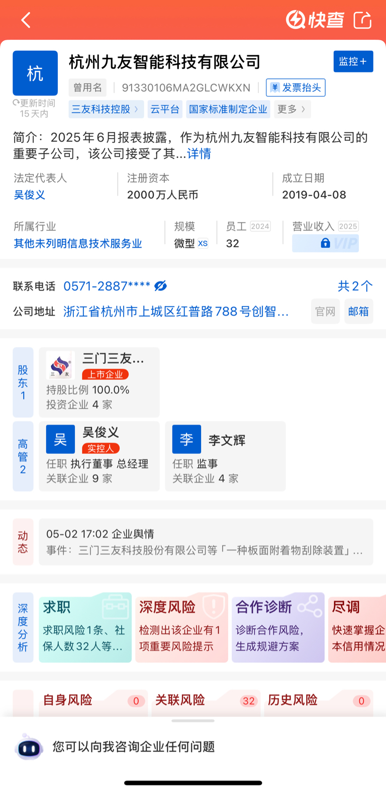The height and width of the screenshot is (793, 386).
Task: Tap the 发票抬头 invoice button
Action: [x=296, y=87]
